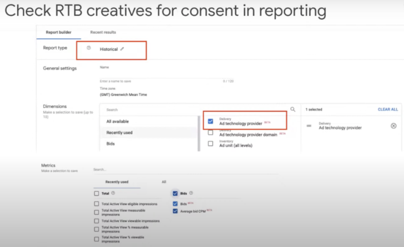Check the Ad unit (all levels) checkbox
The image size is (404, 247).
(210, 143)
